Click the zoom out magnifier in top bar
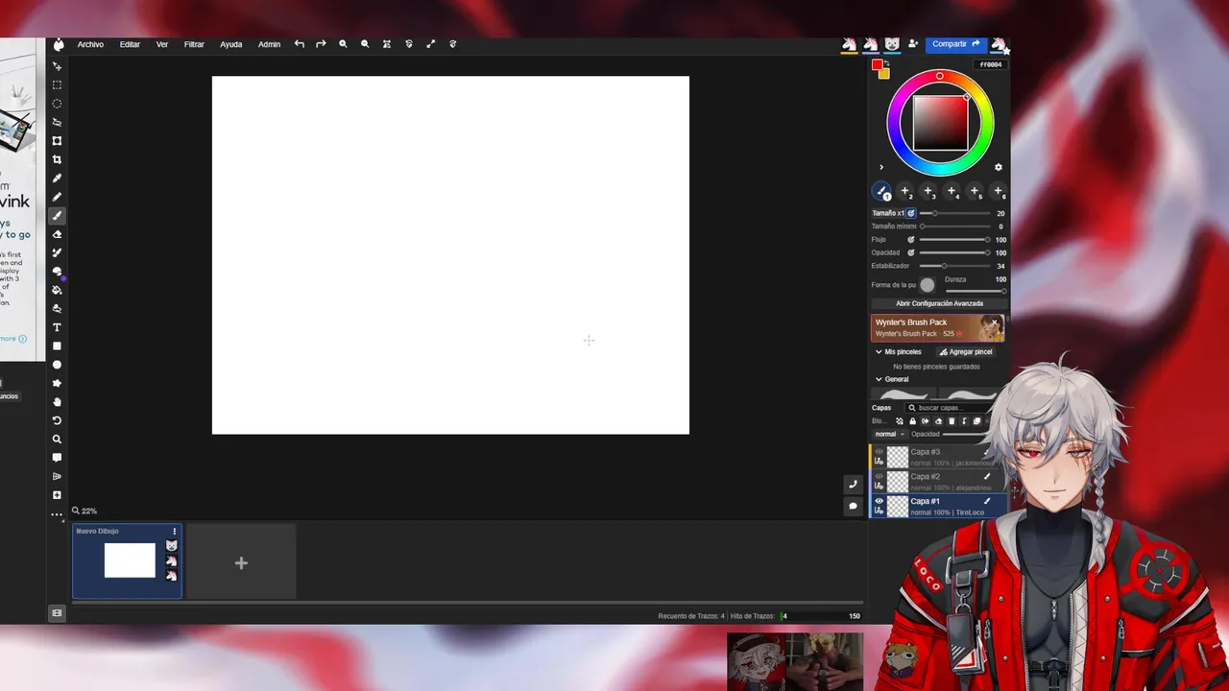 click(365, 44)
